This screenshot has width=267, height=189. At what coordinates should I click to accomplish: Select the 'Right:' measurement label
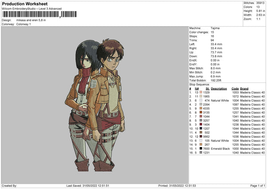193,48
